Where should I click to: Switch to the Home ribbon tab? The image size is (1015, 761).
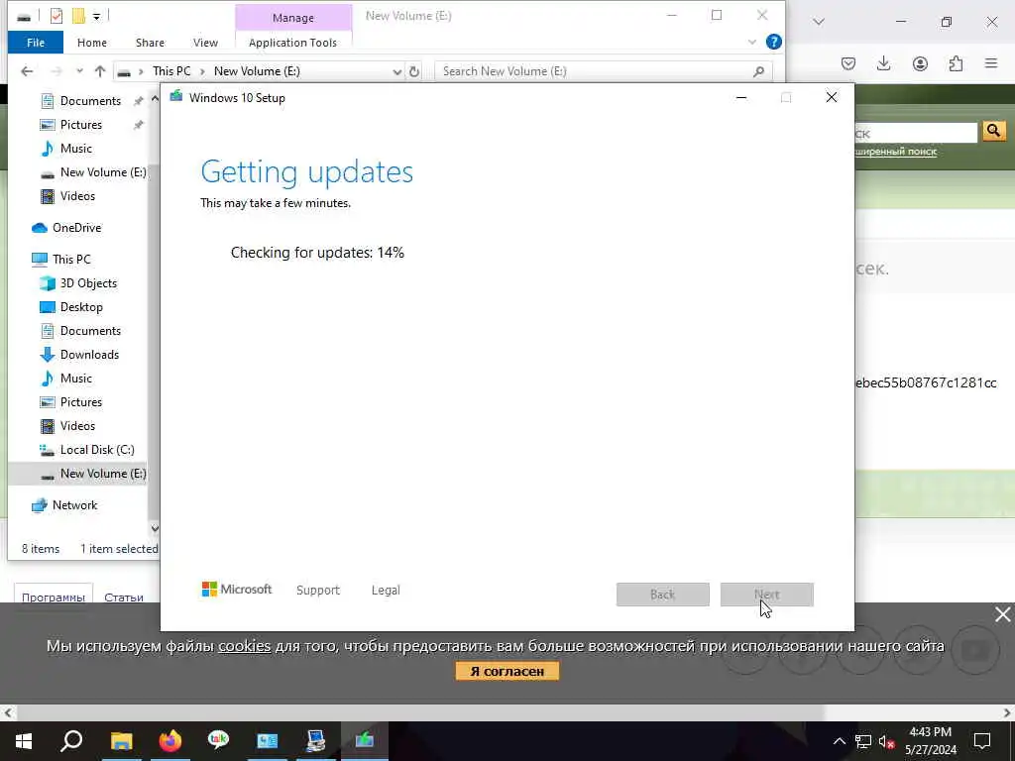click(x=92, y=43)
